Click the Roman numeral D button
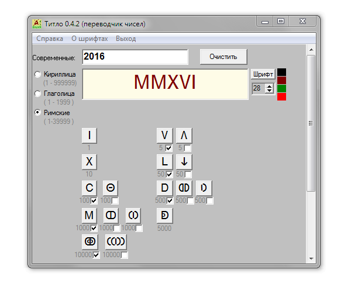This screenshot has width=351, height=284. (164, 188)
